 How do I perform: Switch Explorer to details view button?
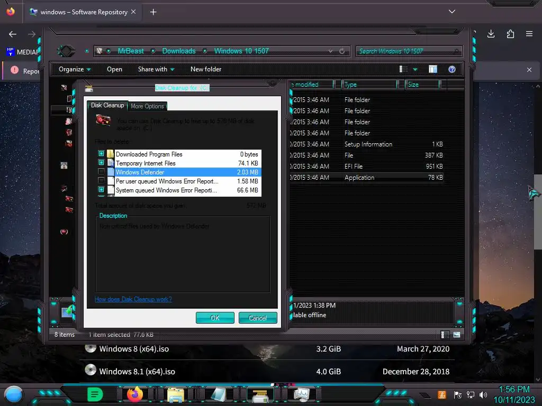pos(445,335)
